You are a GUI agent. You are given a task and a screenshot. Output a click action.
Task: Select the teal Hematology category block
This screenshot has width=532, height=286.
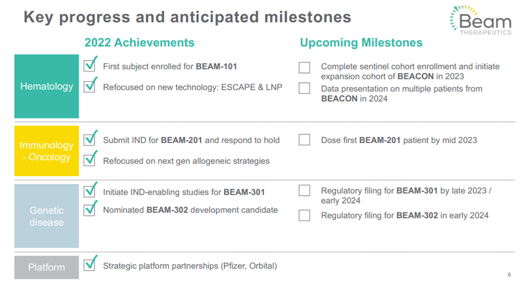(x=47, y=87)
